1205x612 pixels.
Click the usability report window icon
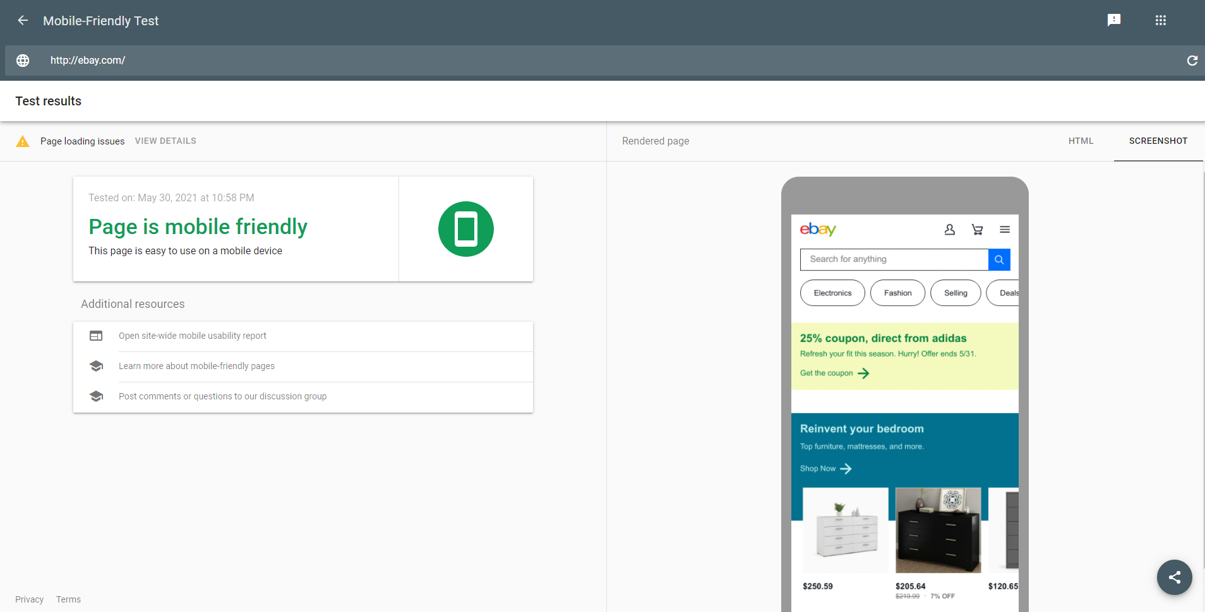click(96, 336)
